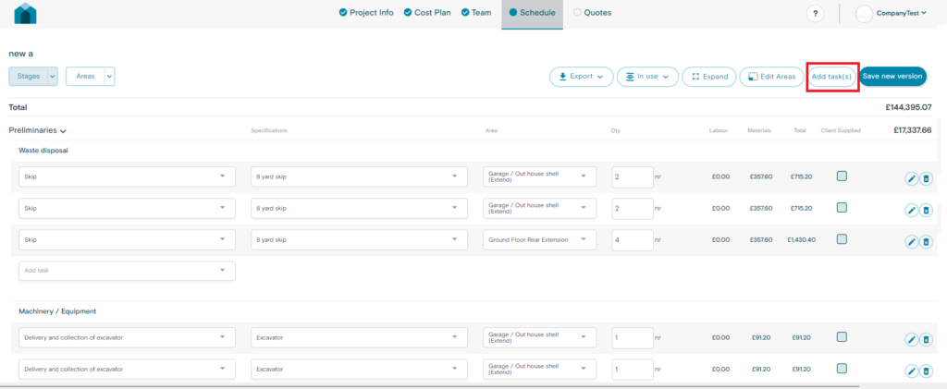Collapse the Preliminaries section

(x=63, y=131)
